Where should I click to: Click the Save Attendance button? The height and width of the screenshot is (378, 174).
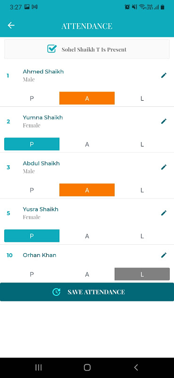(x=87, y=292)
